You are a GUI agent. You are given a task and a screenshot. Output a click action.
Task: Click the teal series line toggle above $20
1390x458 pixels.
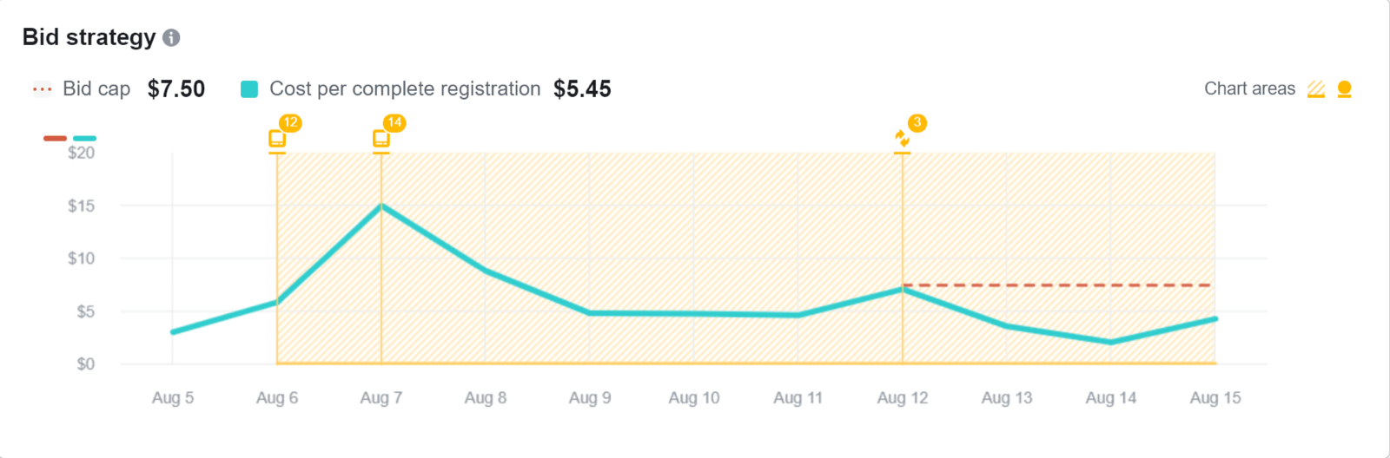[x=84, y=138]
